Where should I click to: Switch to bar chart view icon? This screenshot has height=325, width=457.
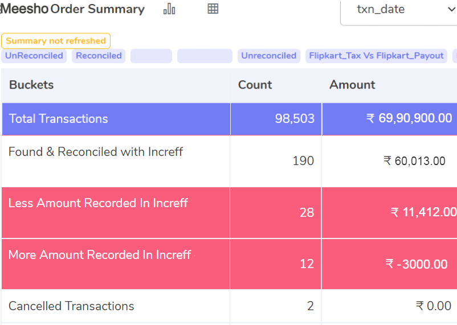click(169, 9)
